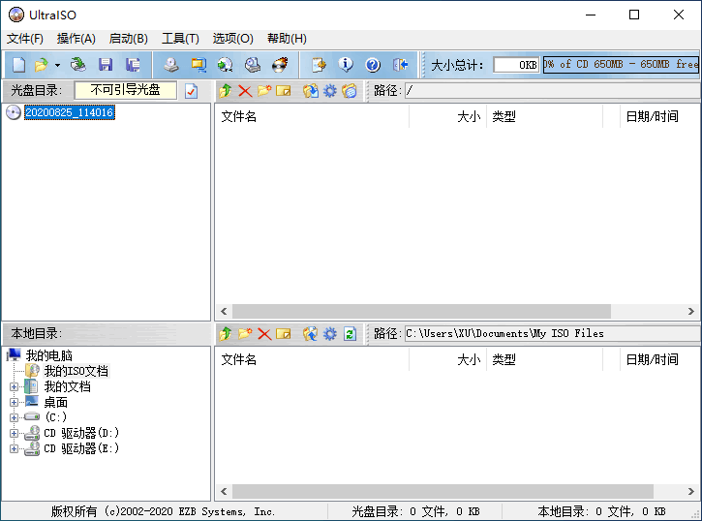Open the 选项(O) menu

(232, 39)
